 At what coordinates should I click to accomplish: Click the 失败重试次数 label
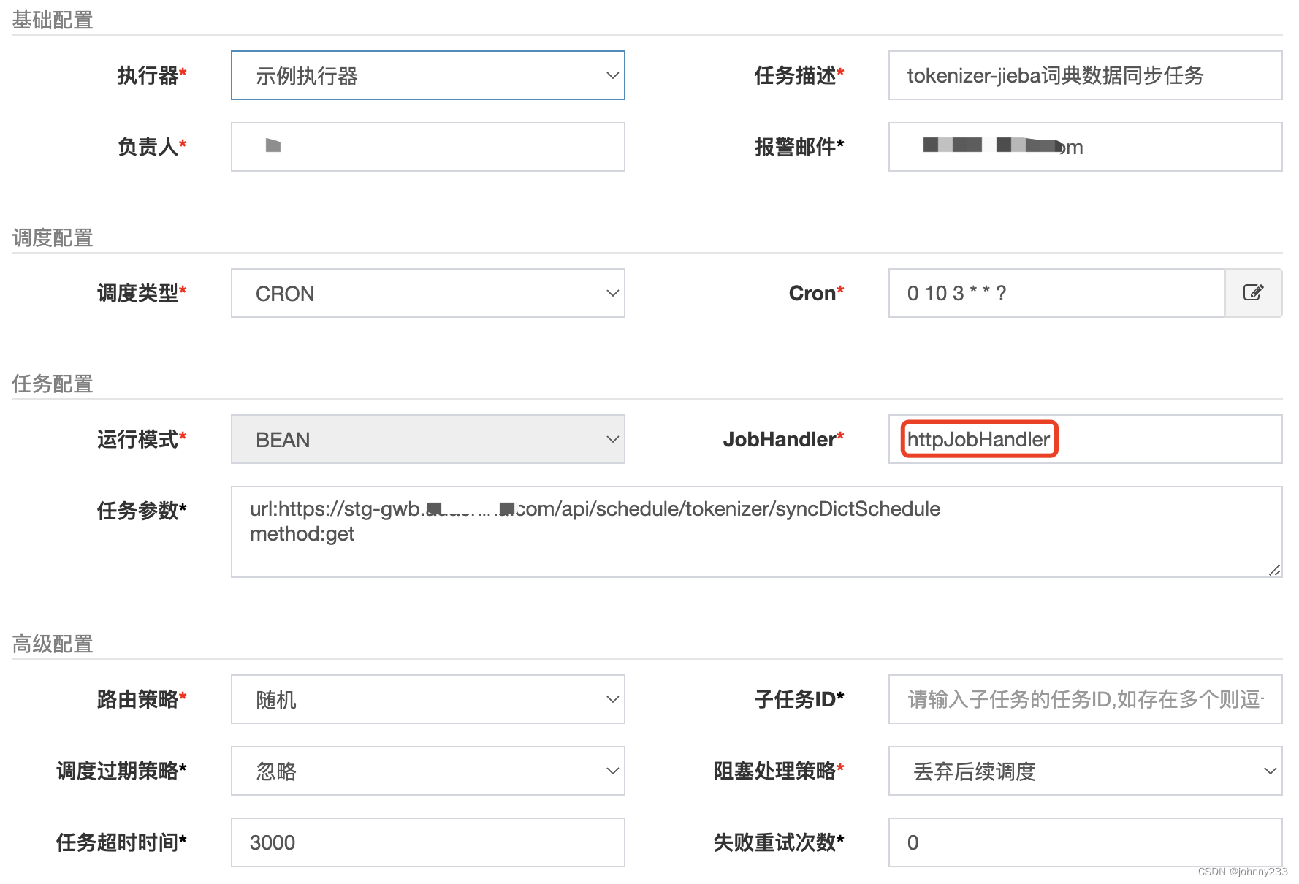pos(779,842)
